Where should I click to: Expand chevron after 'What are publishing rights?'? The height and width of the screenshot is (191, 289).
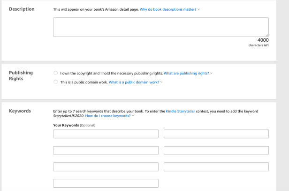pyautogui.click(x=212, y=73)
